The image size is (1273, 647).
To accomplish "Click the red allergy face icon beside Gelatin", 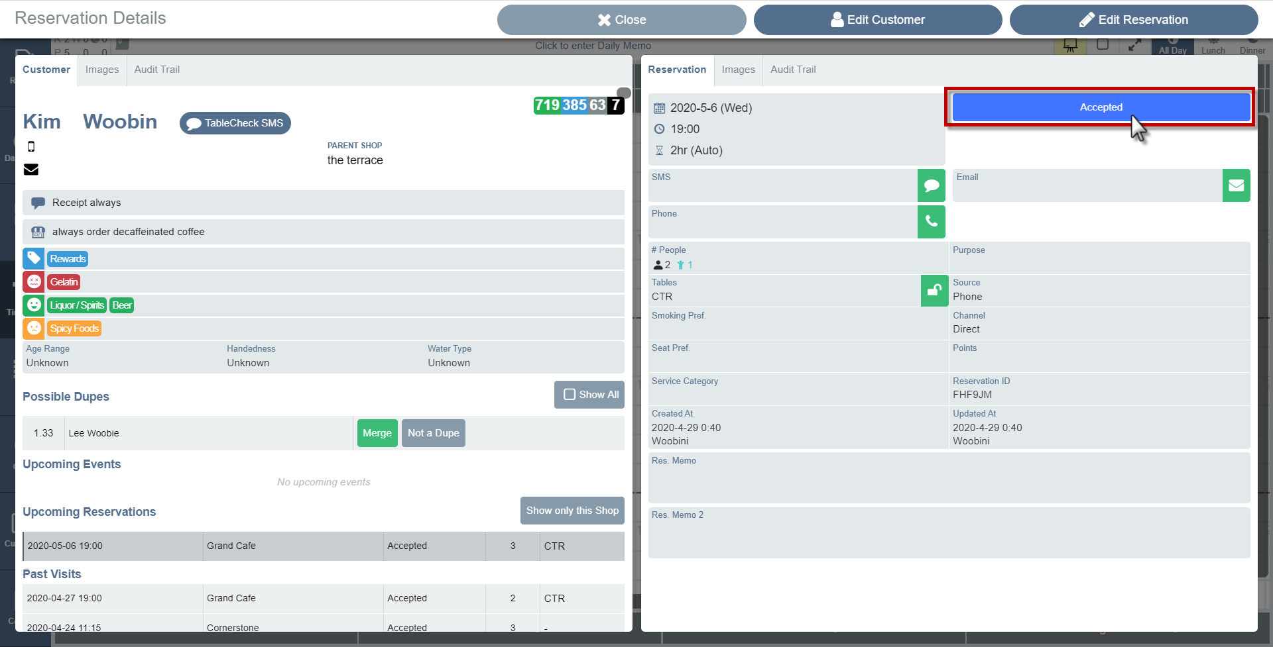I will [x=34, y=281].
